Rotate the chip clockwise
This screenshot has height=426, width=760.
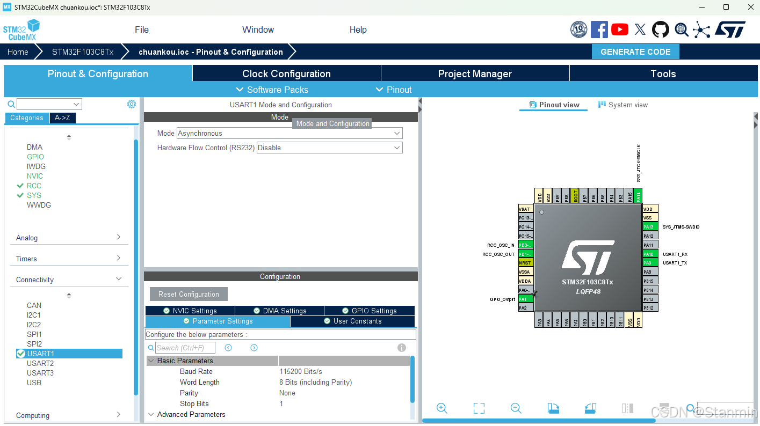(x=553, y=408)
